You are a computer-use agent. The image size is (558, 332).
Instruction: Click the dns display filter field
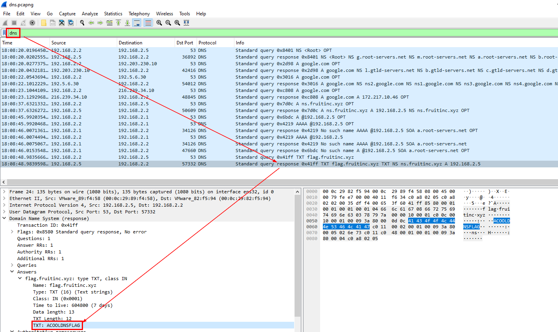275,33
